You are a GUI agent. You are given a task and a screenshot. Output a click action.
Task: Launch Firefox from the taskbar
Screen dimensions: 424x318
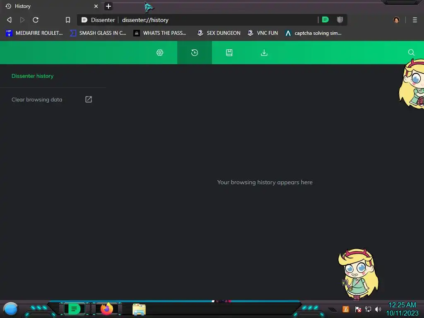[107, 308]
